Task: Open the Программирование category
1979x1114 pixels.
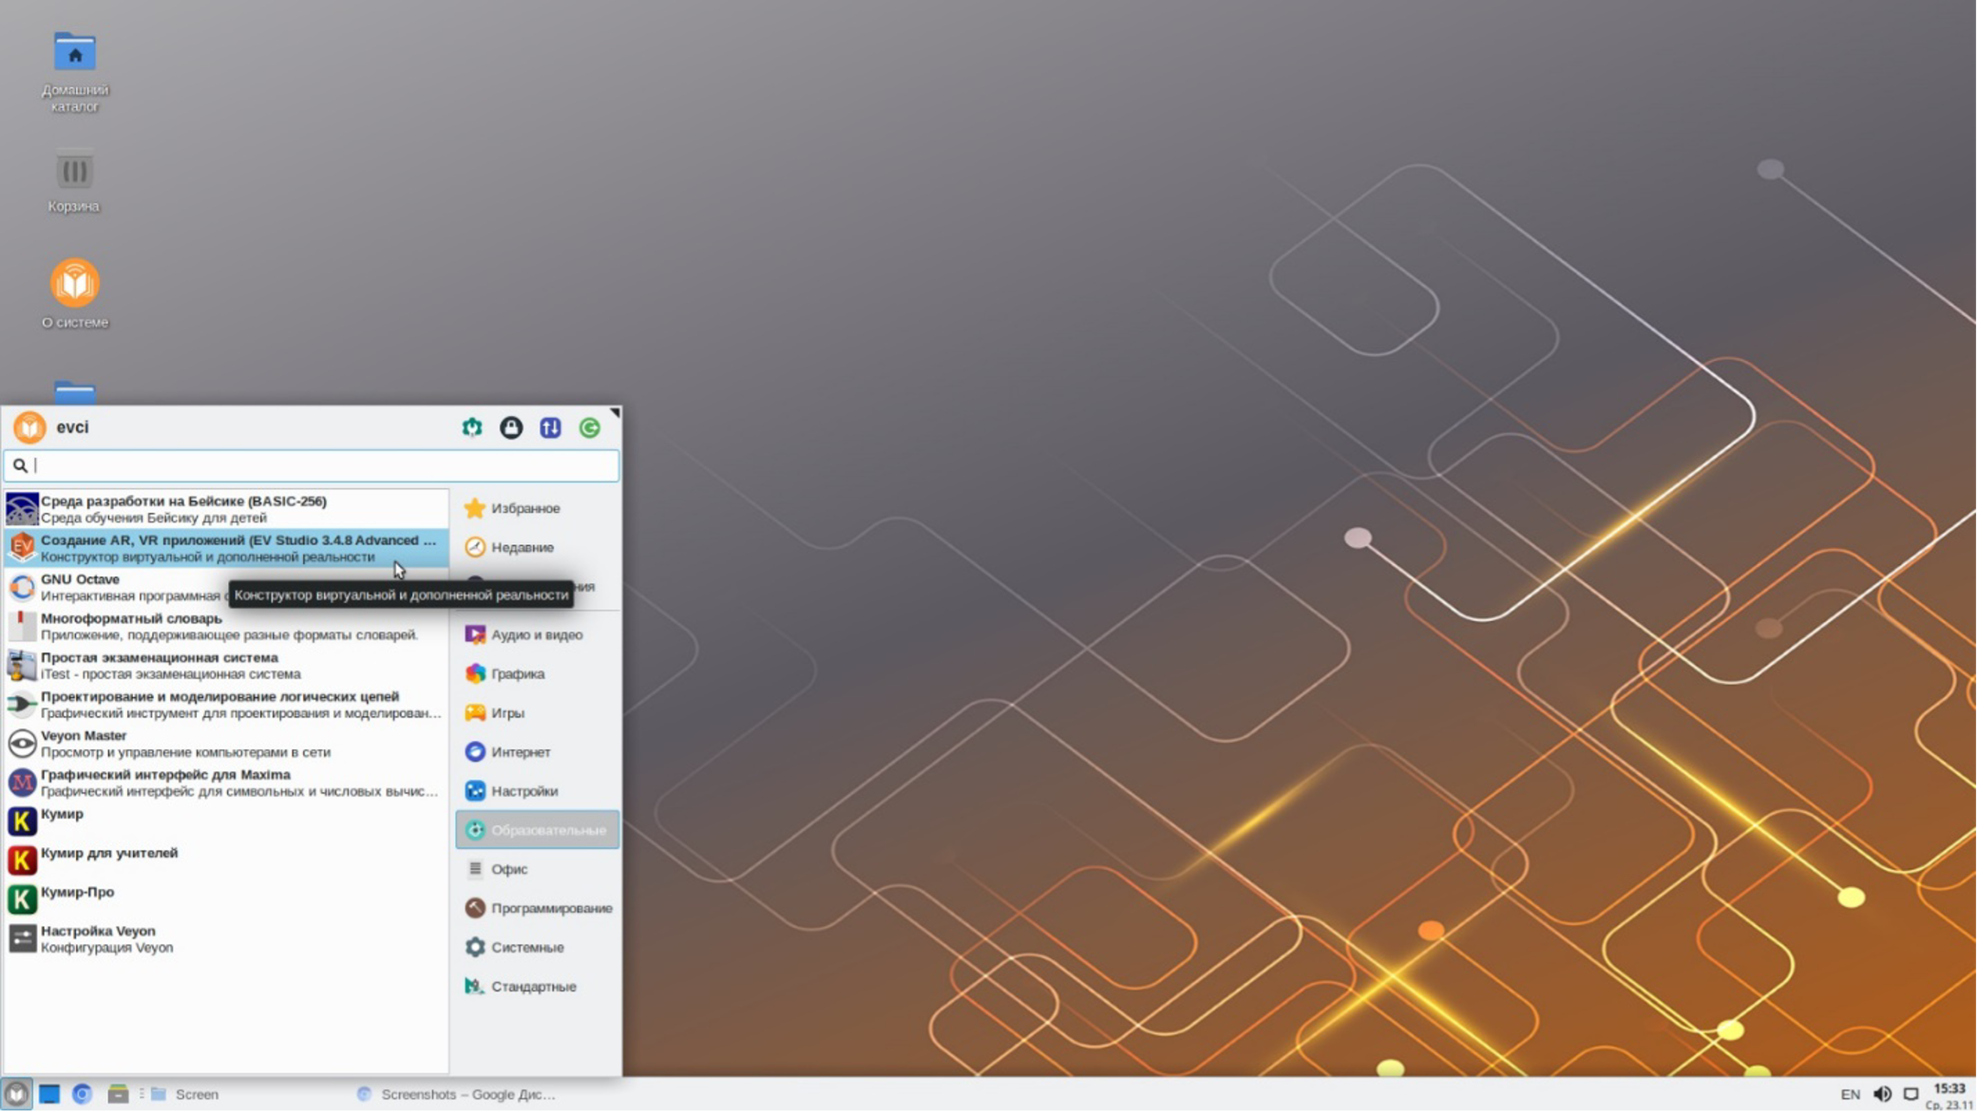Action: (x=551, y=908)
